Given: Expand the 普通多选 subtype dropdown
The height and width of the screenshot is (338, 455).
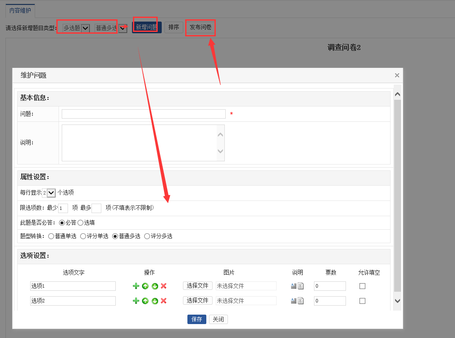Looking at the screenshot, I should (x=122, y=28).
